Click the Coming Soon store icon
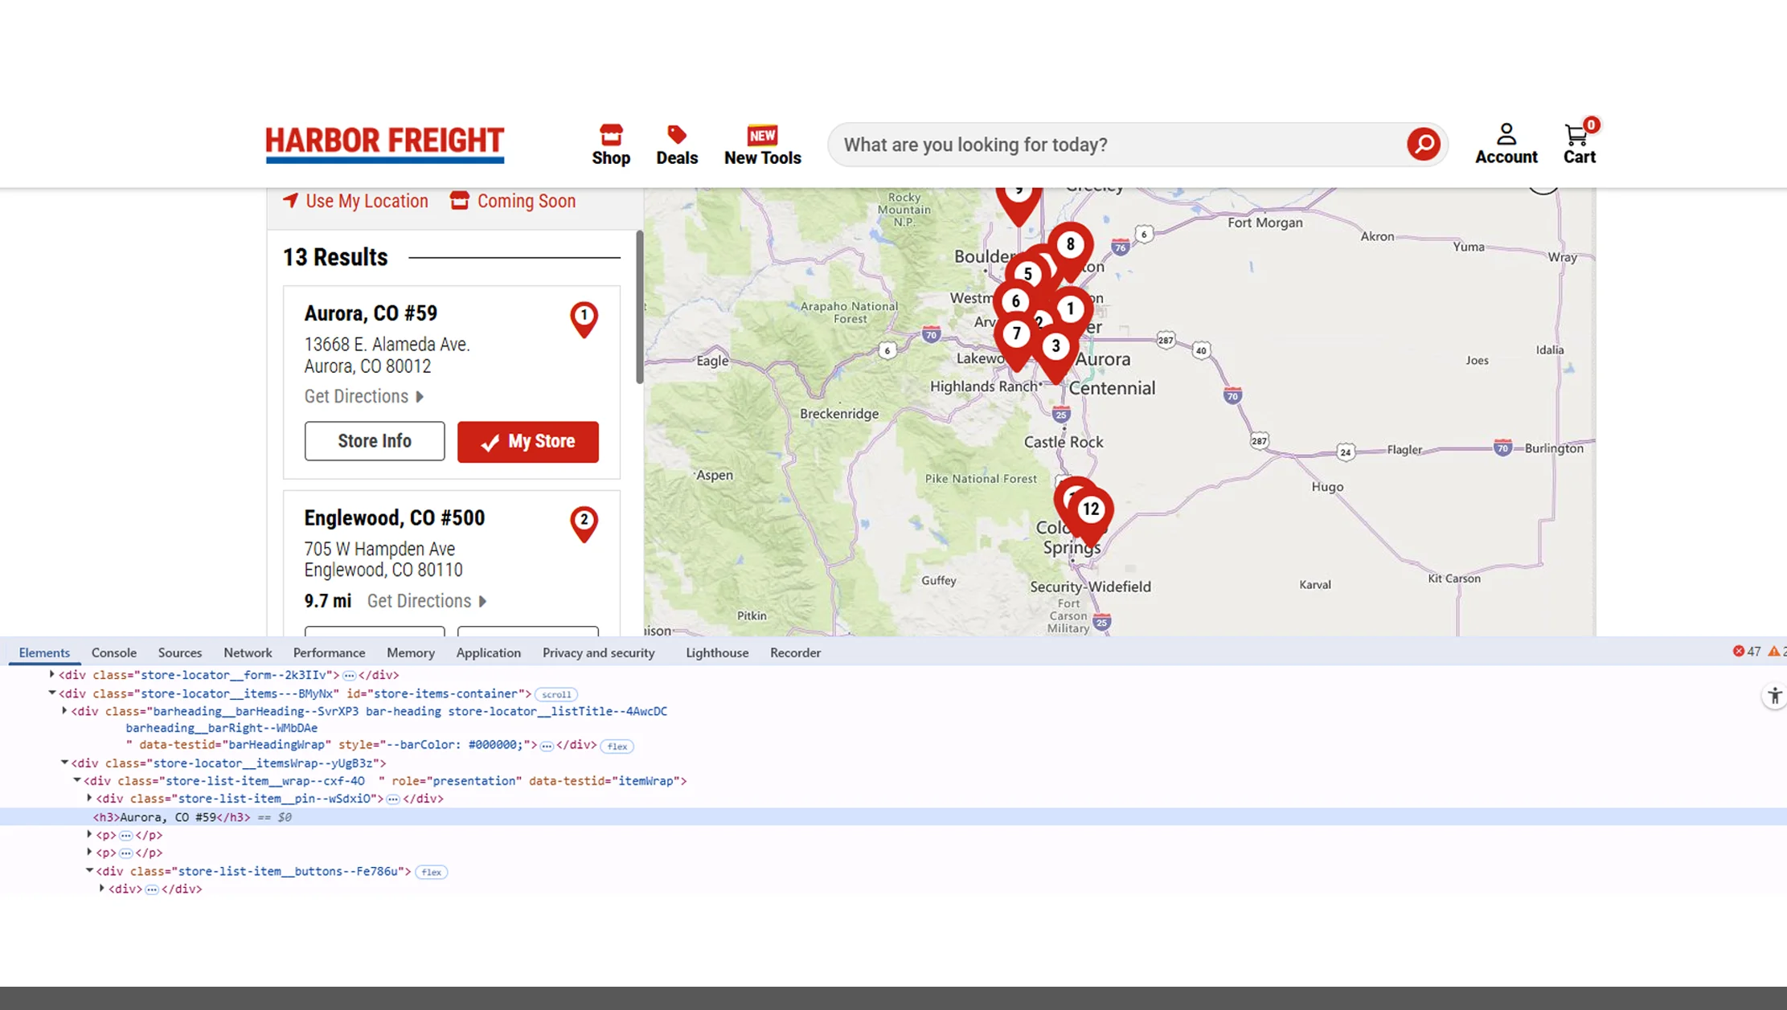This screenshot has height=1010, width=1787. click(x=459, y=200)
